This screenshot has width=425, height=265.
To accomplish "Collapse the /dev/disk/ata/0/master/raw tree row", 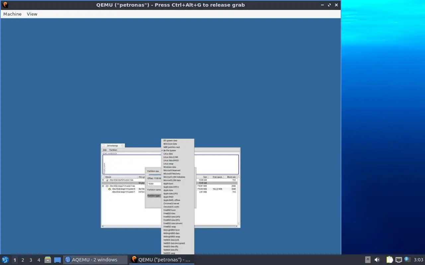I will click(103, 180).
